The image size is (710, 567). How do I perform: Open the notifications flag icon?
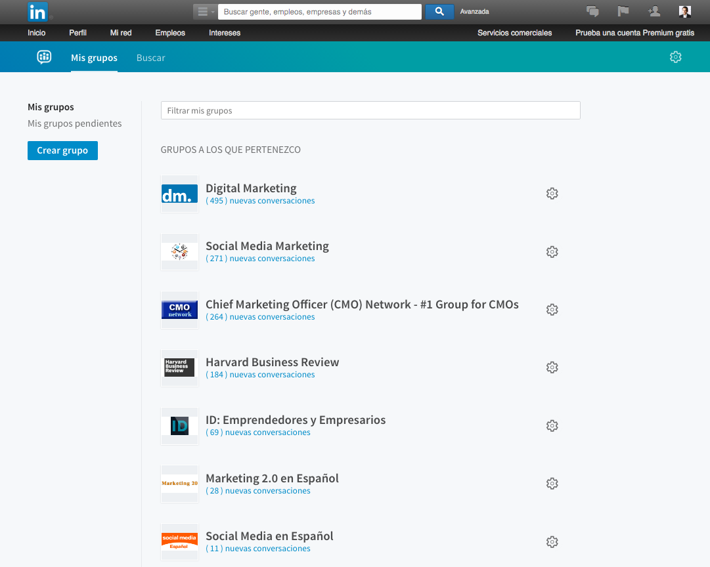click(623, 11)
